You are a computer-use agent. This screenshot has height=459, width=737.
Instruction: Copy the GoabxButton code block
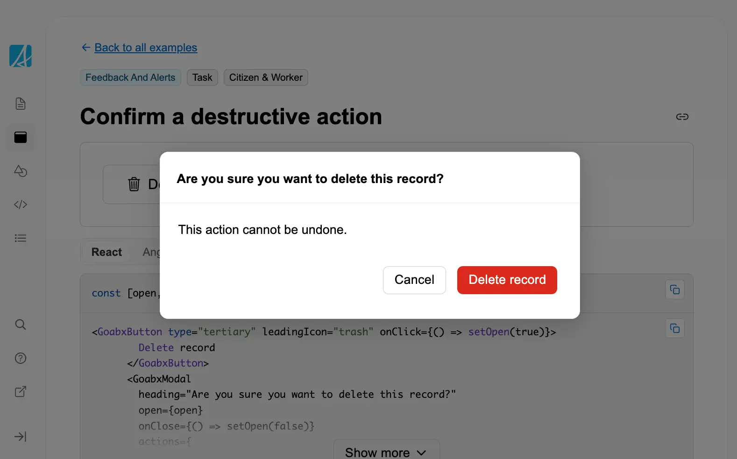674,329
